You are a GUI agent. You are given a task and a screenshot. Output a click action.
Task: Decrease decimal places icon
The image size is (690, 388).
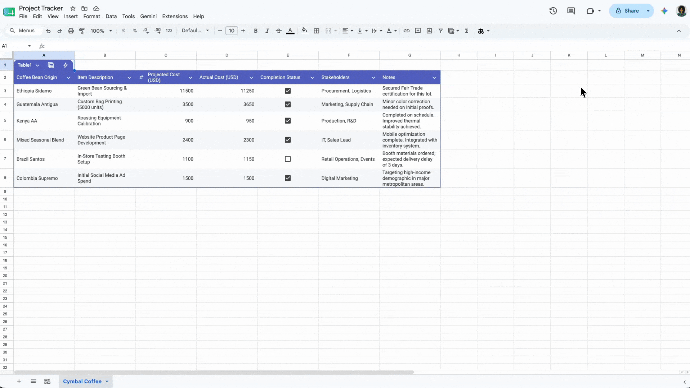pos(146,31)
